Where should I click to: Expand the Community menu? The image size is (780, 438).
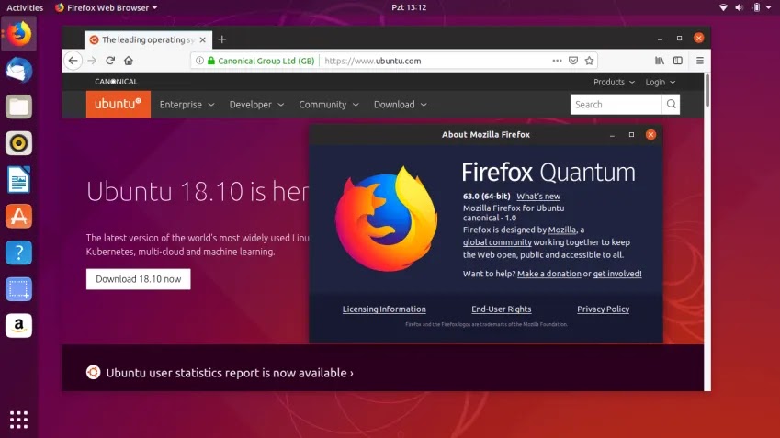329,105
